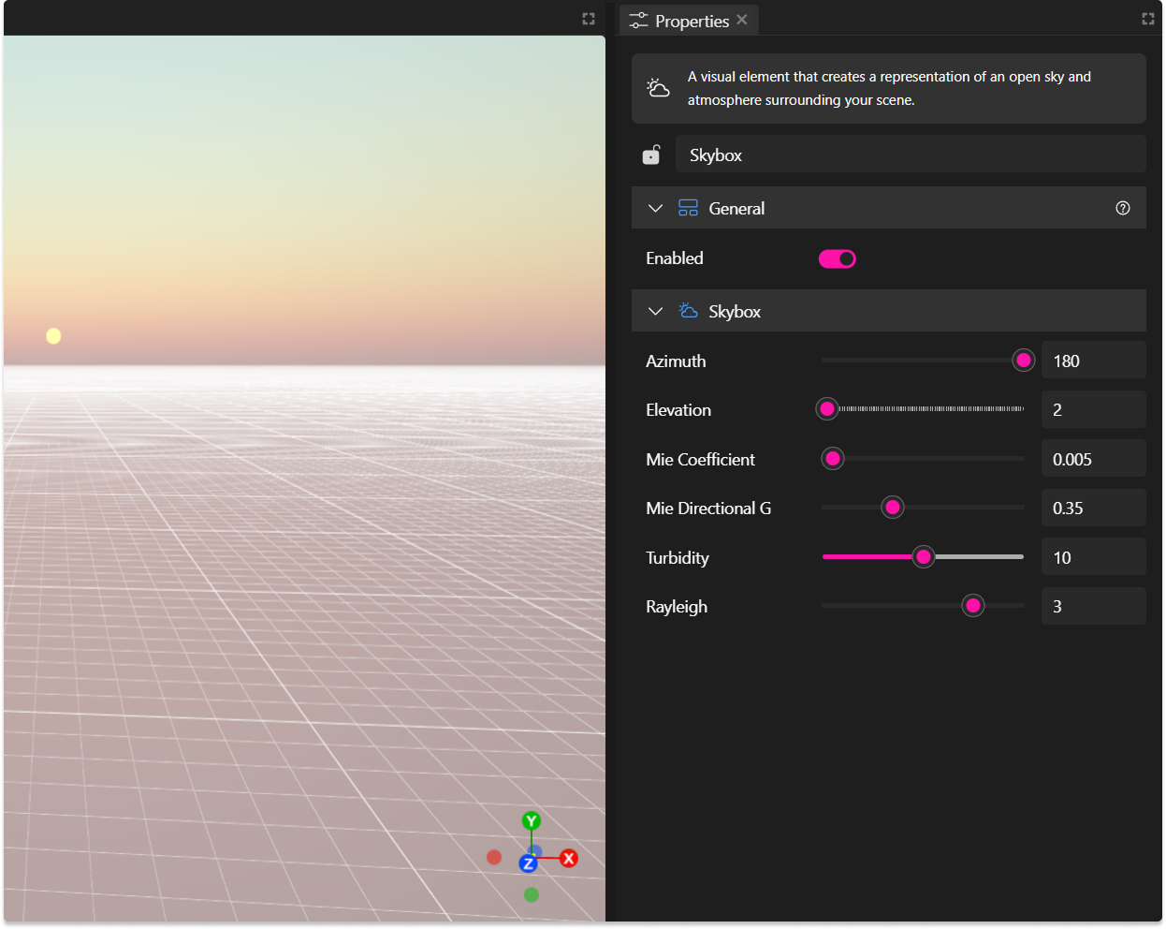Click the Skybox name input field
The image size is (1166, 929).
[911, 154]
